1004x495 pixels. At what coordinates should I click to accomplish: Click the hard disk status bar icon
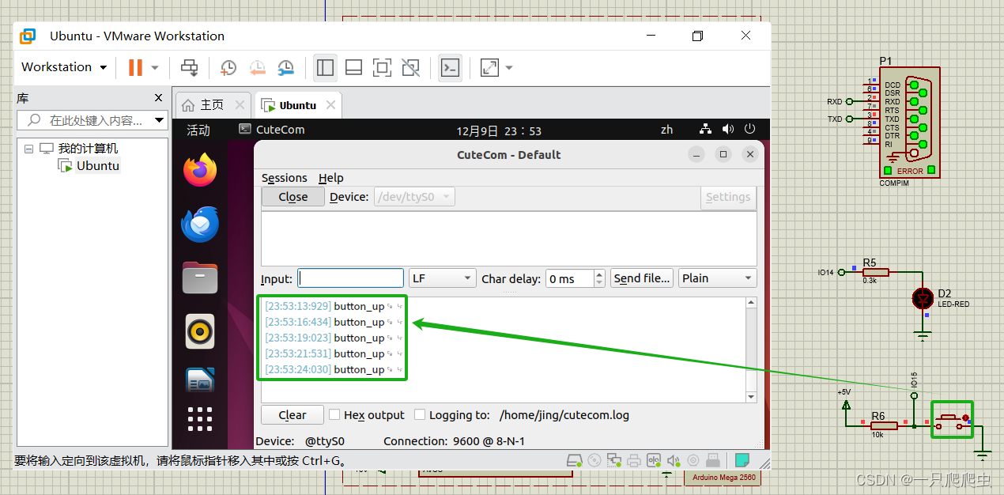pos(575,459)
